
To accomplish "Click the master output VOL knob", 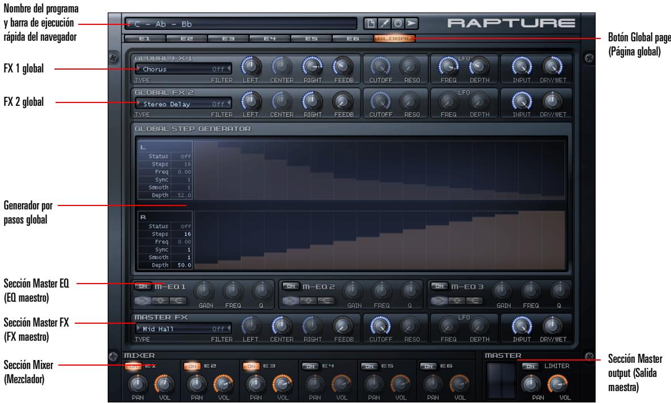I will pos(558,384).
